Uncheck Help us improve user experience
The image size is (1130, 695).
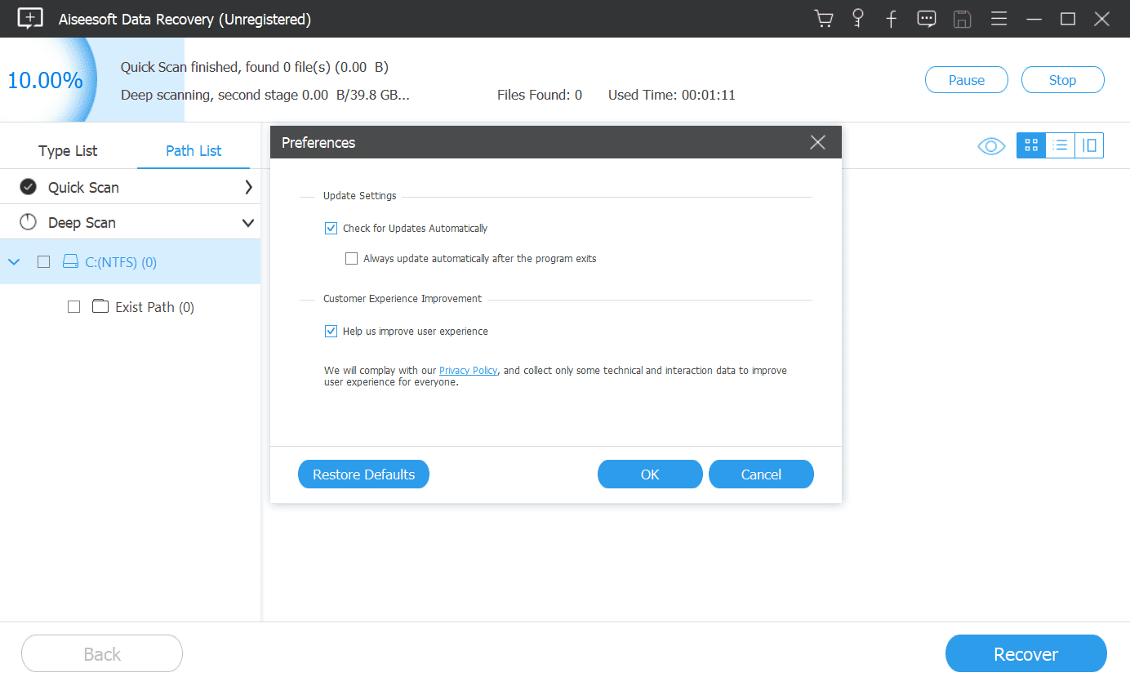pos(331,332)
